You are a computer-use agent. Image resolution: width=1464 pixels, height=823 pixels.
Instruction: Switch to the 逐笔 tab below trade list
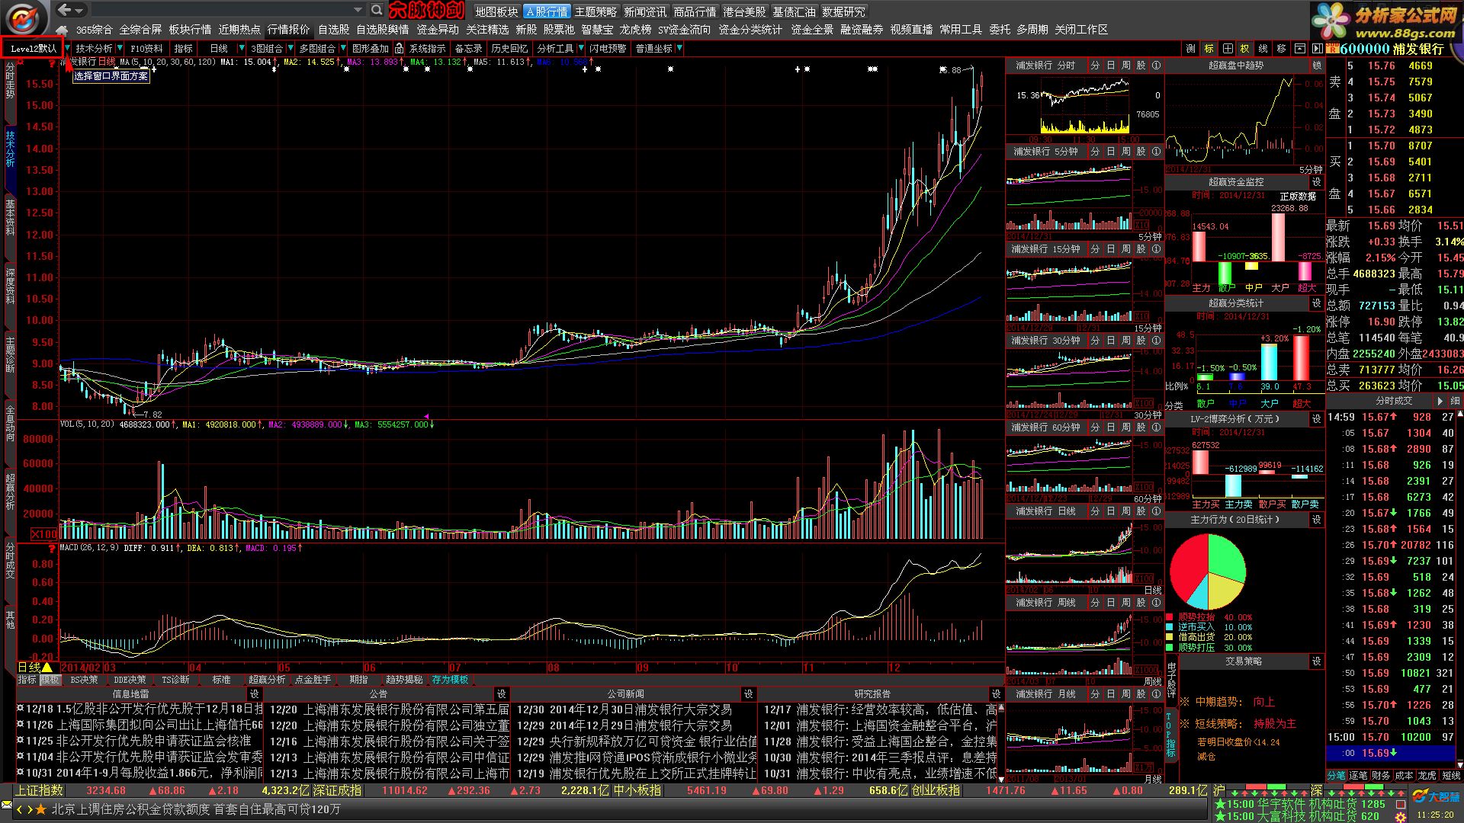[x=1359, y=775]
